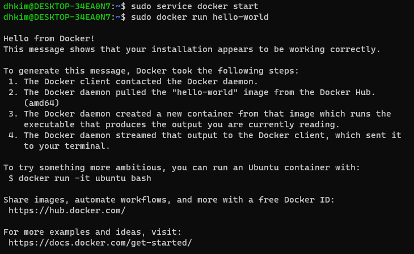Click step 4 'streamed that output' line

[205, 135]
